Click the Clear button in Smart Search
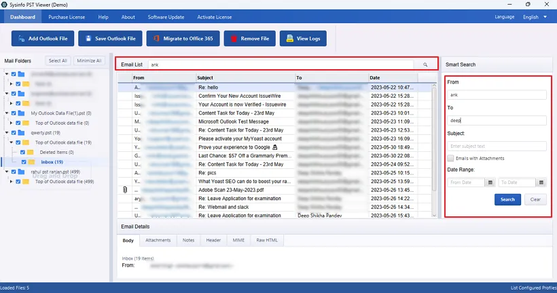Viewport: 557px width, 293px height. tap(535, 199)
